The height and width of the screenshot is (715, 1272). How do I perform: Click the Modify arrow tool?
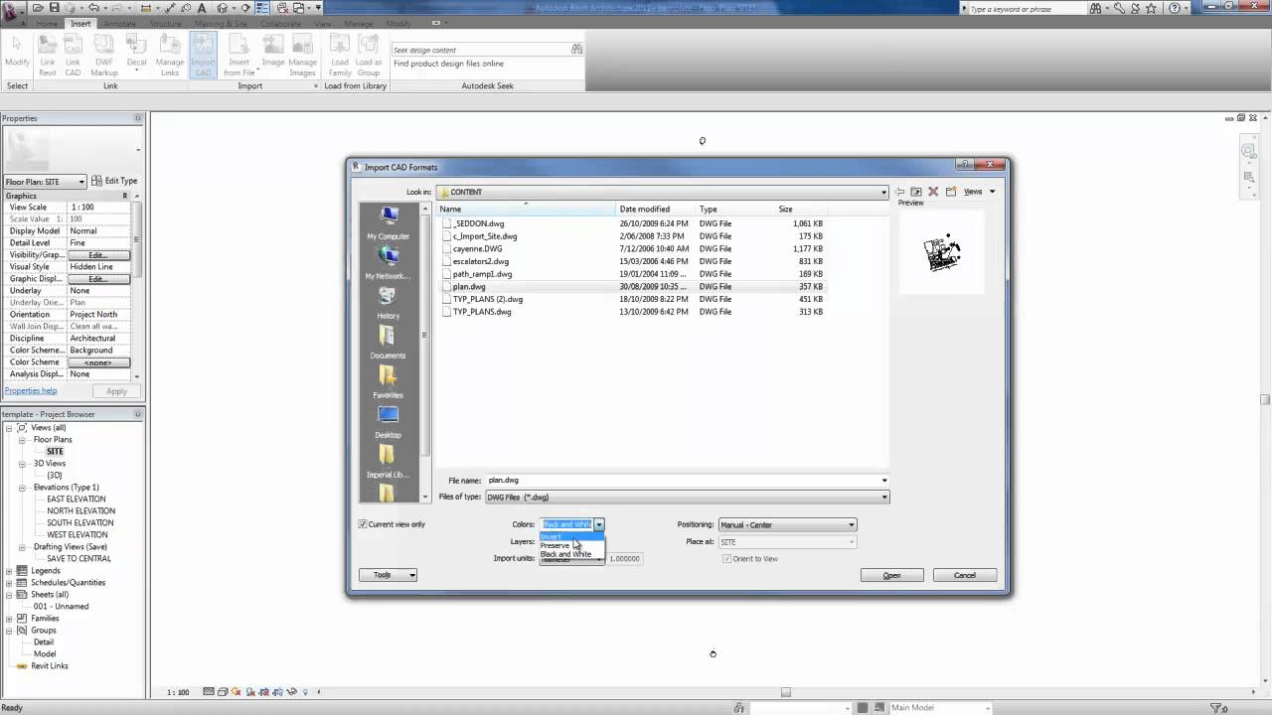17,51
